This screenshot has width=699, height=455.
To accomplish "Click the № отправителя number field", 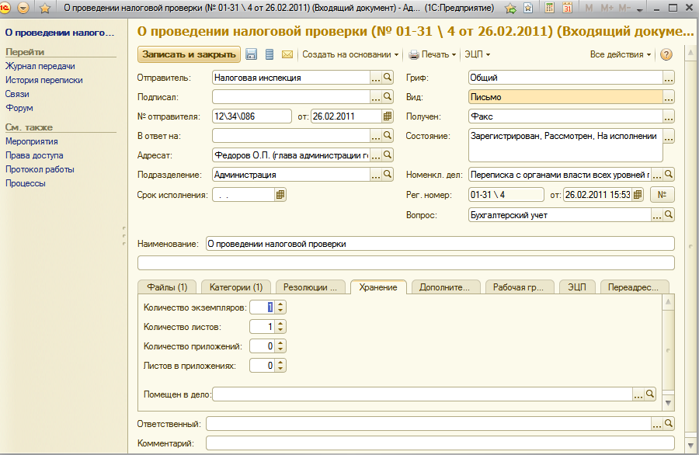I will point(252,116).
